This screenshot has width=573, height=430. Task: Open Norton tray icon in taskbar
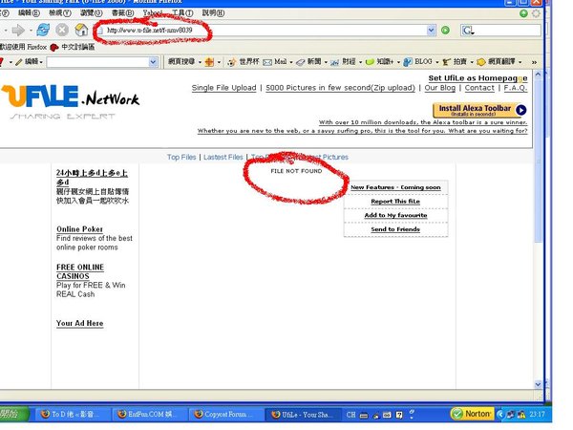click(472, 414)
